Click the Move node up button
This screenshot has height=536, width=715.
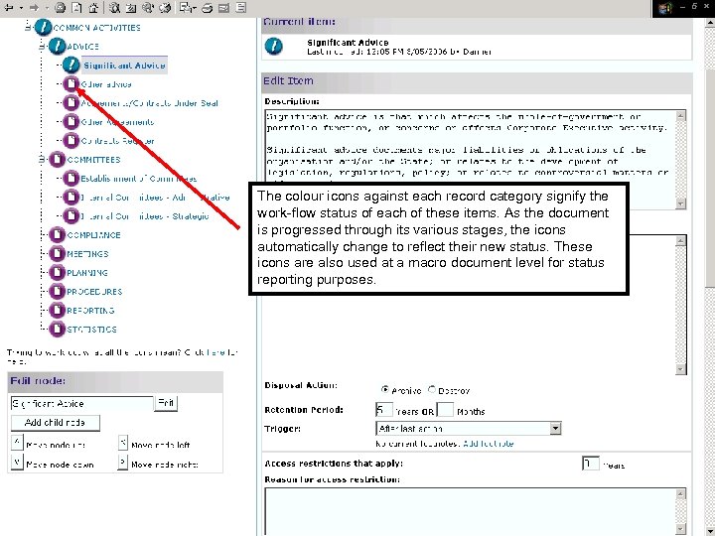click(17, 442)
